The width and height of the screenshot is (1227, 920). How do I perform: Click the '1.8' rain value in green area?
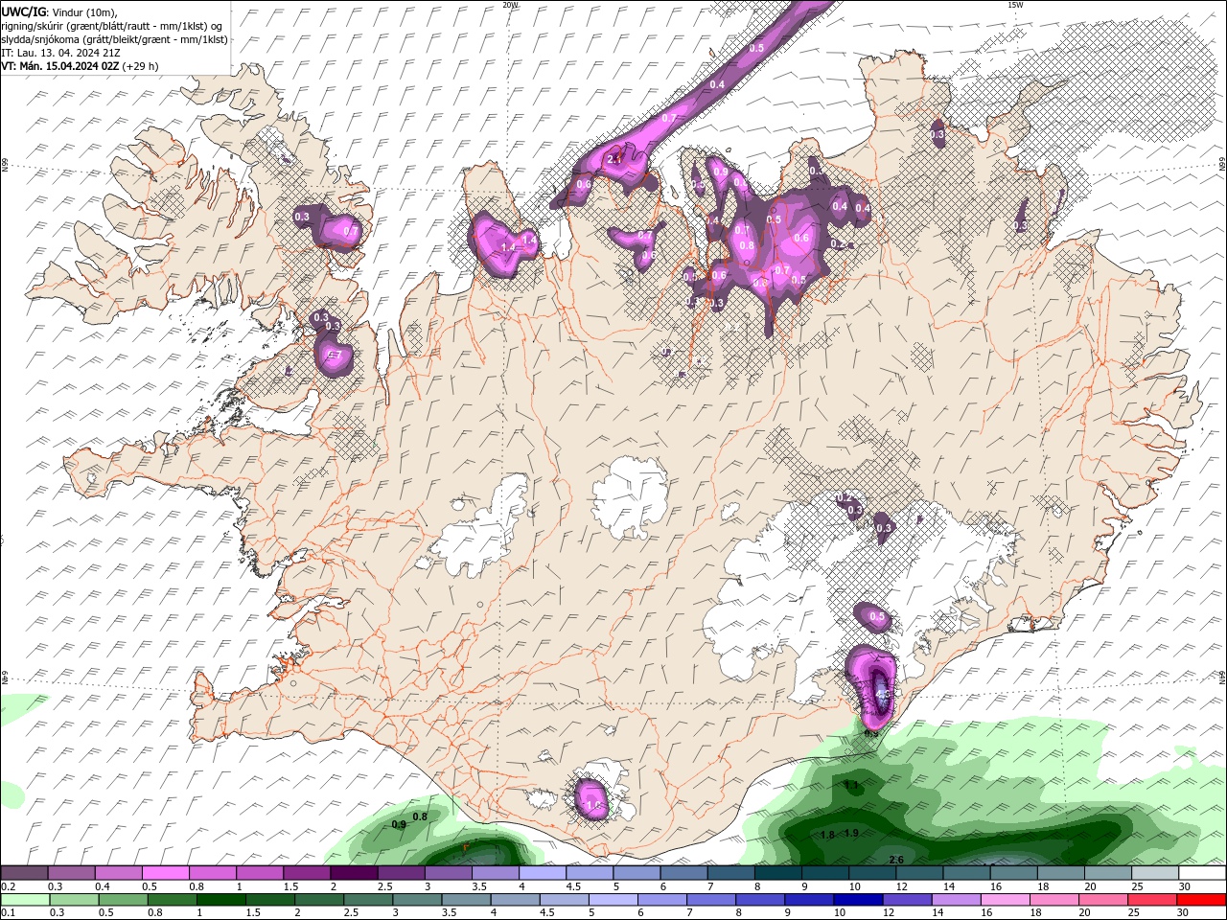828,835
